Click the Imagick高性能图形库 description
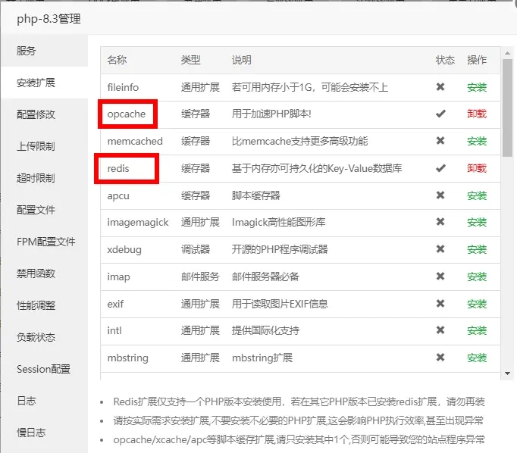 [x=279, y=223]
